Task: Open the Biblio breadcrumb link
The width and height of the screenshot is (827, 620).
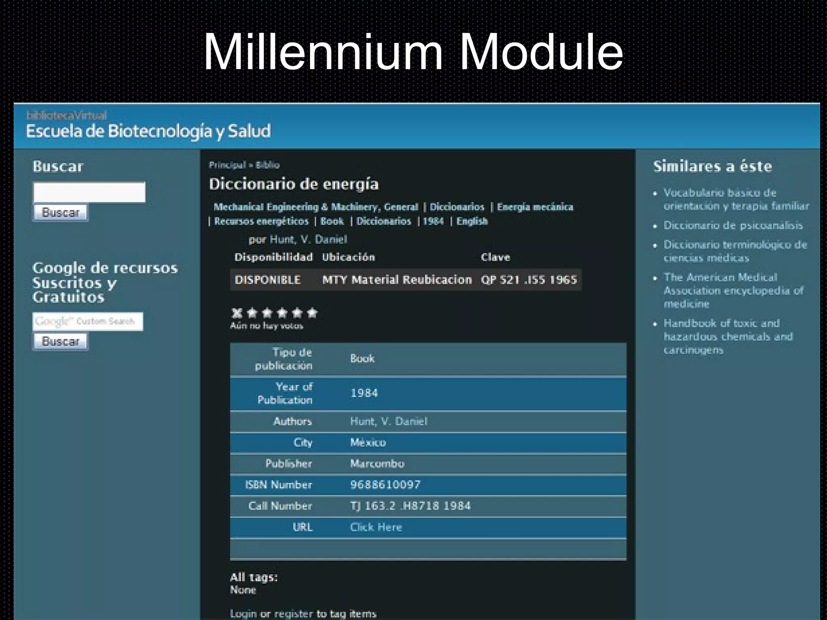Action: point(267,165)
